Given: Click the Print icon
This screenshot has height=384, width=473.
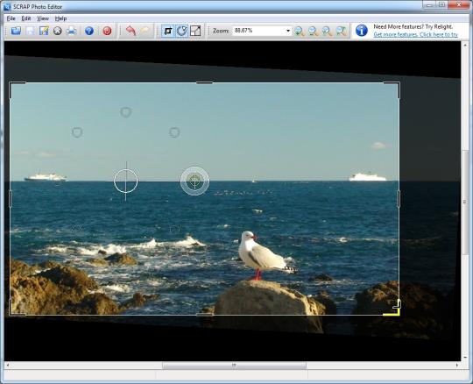Looking at the screenshot, I should 72,31.
